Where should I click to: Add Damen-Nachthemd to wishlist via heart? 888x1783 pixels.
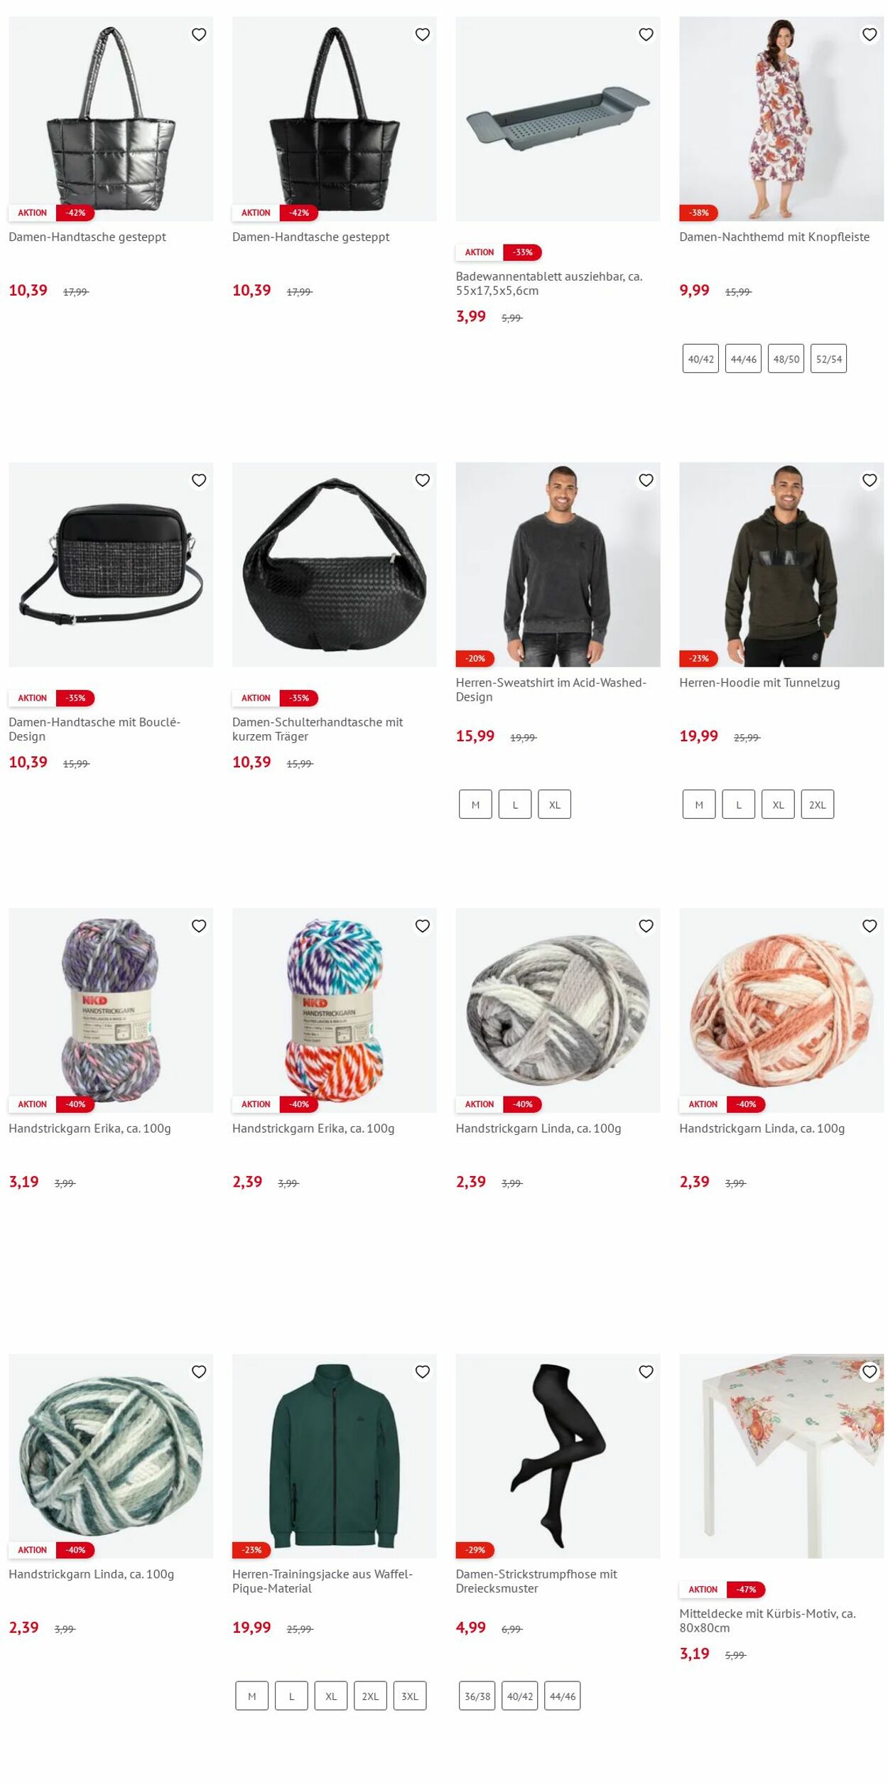point(870,34)
